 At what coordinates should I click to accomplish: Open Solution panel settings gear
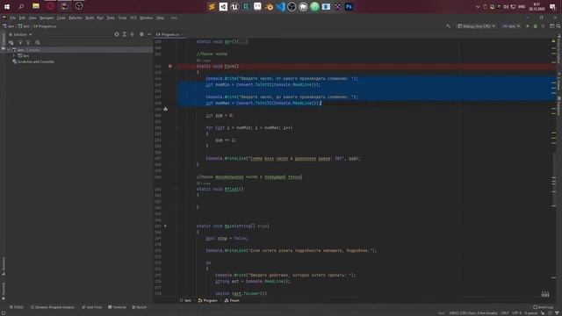point(141,34)
